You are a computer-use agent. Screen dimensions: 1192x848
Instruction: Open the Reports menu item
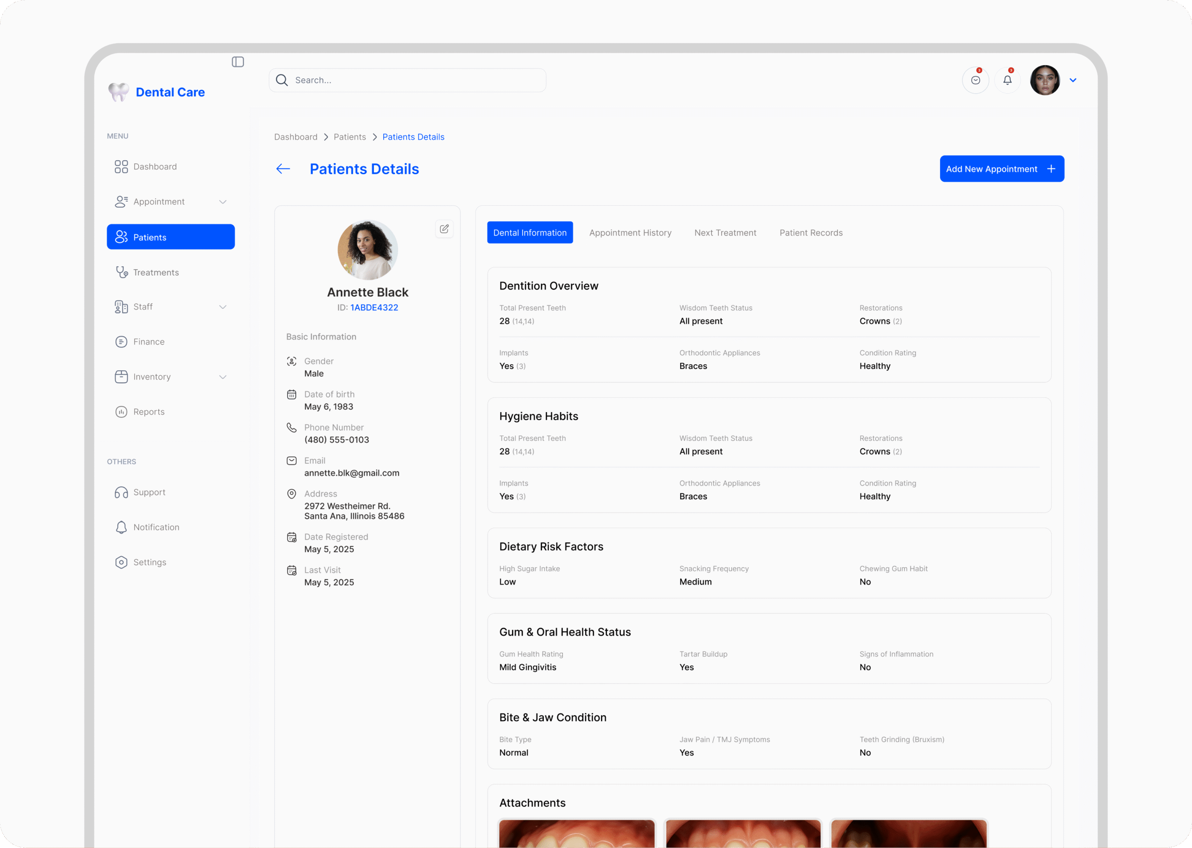[x=171, y=412]
